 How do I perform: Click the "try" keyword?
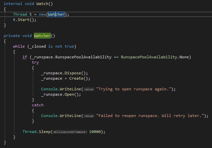(35, 62)
